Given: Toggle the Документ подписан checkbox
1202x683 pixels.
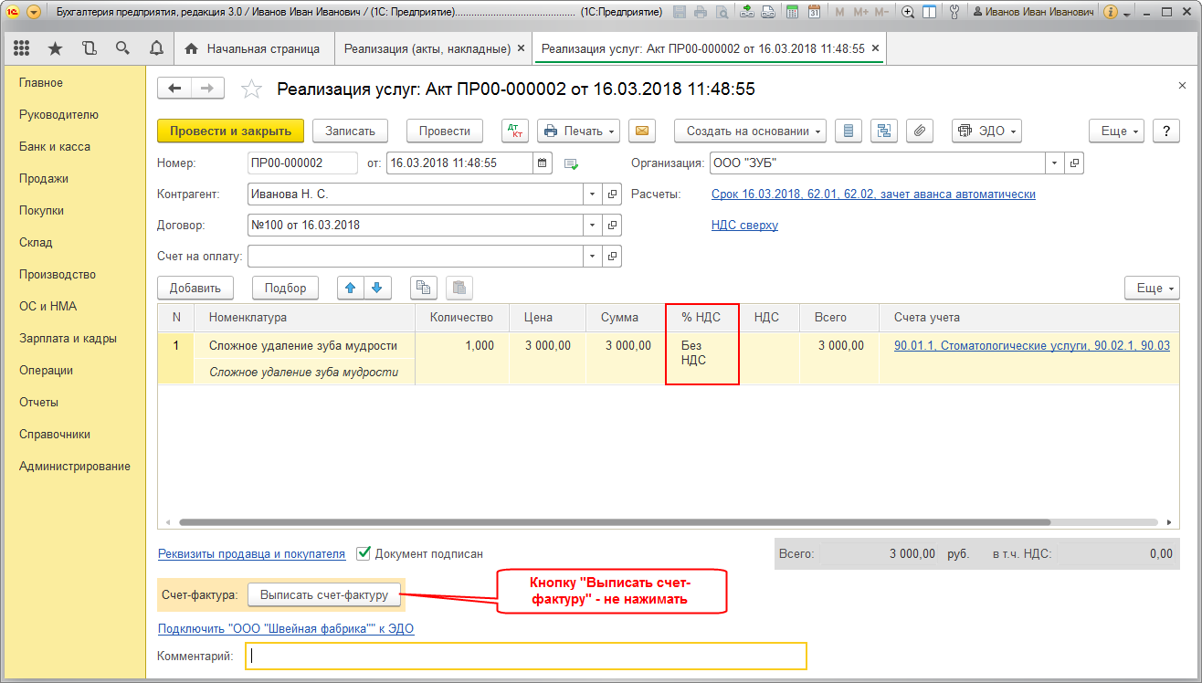Looking at the screenshot, I should 364,553.
